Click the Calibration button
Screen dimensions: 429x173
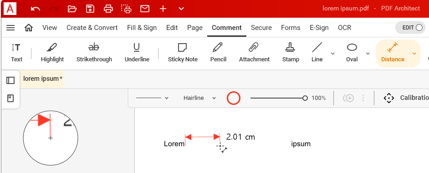tap(406, 98)
